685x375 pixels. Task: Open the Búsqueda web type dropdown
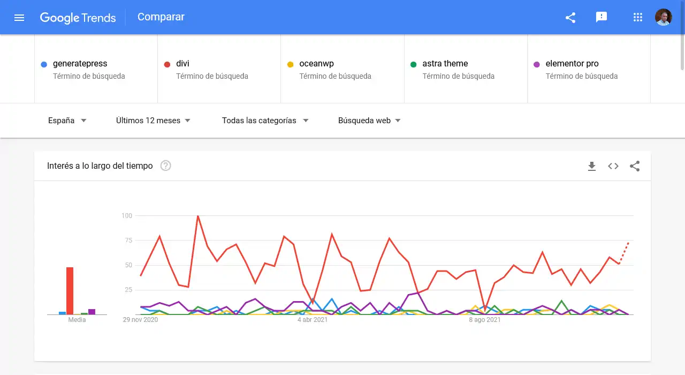point(369,121)
